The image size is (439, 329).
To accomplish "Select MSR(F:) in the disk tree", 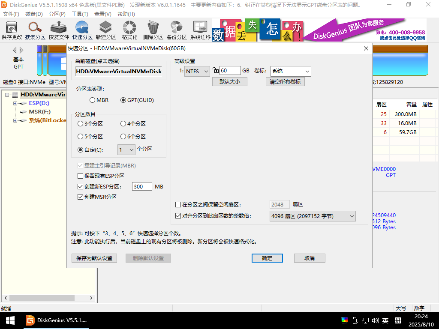I will pyautogui.click(x=39, y=112).
